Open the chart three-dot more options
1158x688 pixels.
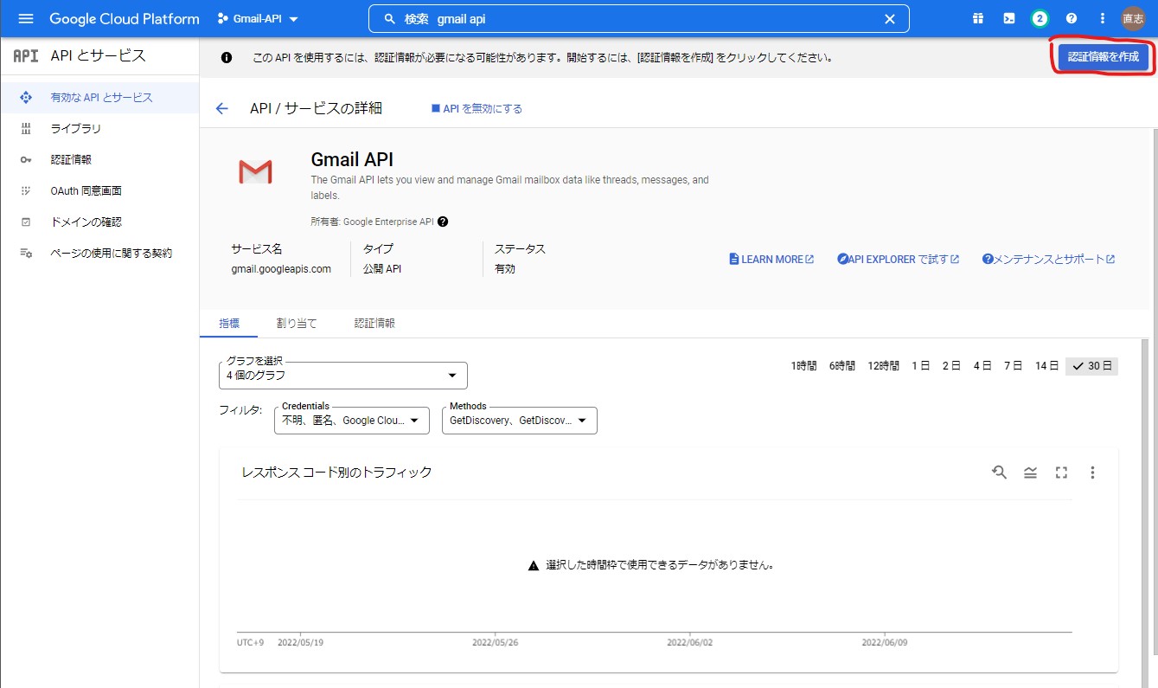pos(1092,473)
